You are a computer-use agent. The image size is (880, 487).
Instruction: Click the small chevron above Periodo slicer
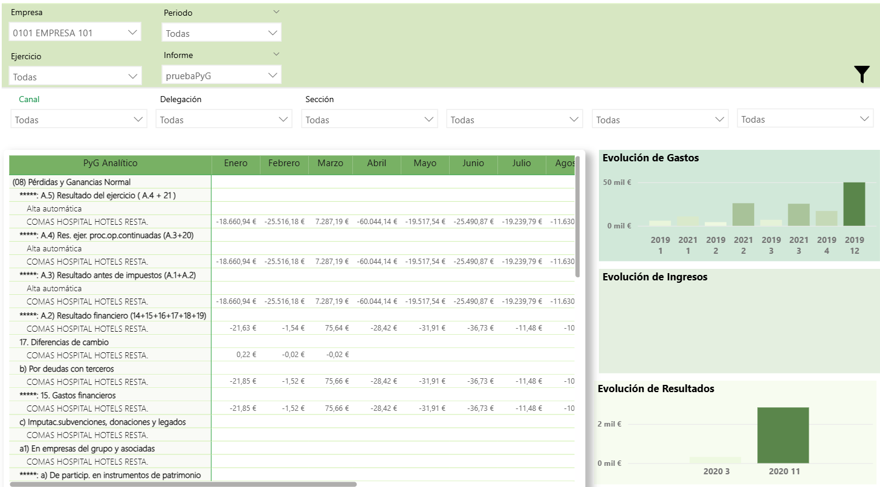pyautogui.click(x=276, y=12)
